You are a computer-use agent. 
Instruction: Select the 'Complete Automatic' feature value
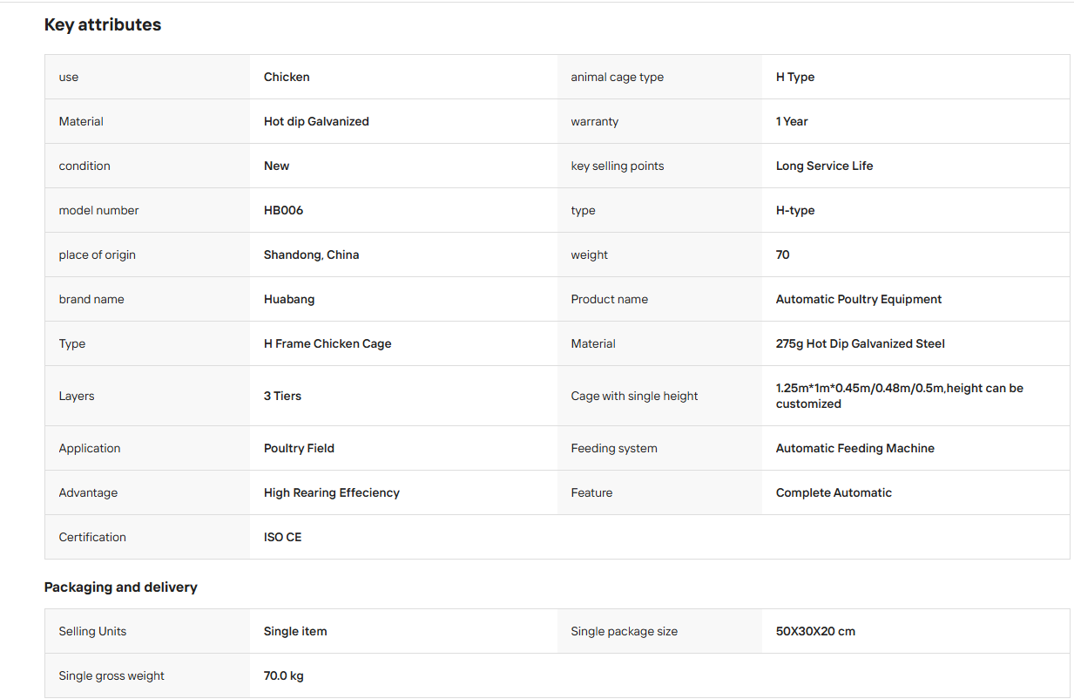(834, 492)
